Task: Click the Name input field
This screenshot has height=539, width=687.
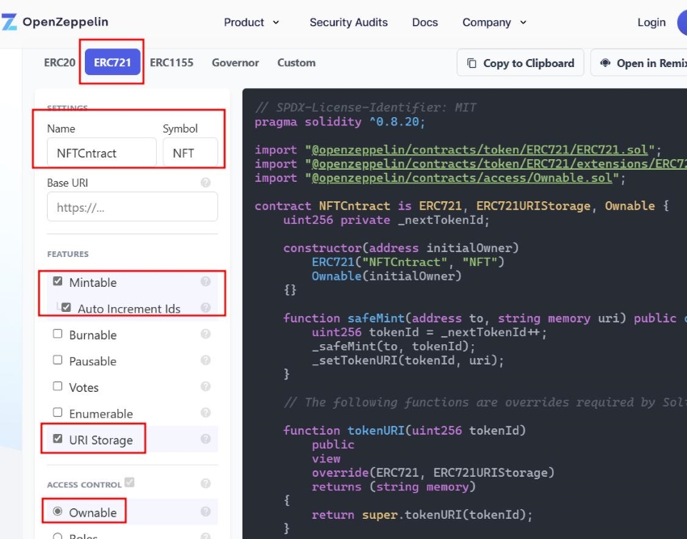Action: coord(102,153)
